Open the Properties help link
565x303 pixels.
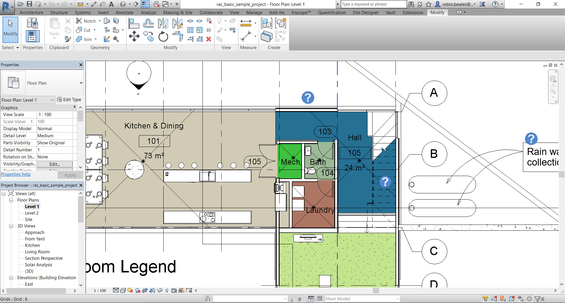(x=16, y=174)
